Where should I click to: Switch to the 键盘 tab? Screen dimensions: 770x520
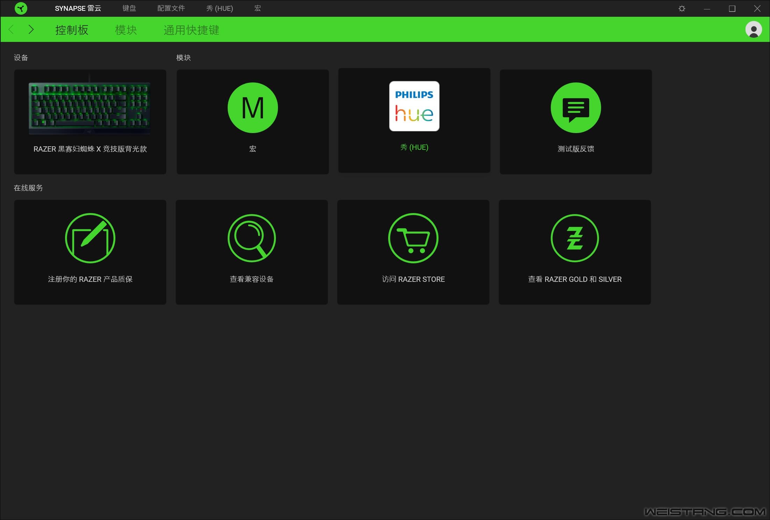[129, 8]
